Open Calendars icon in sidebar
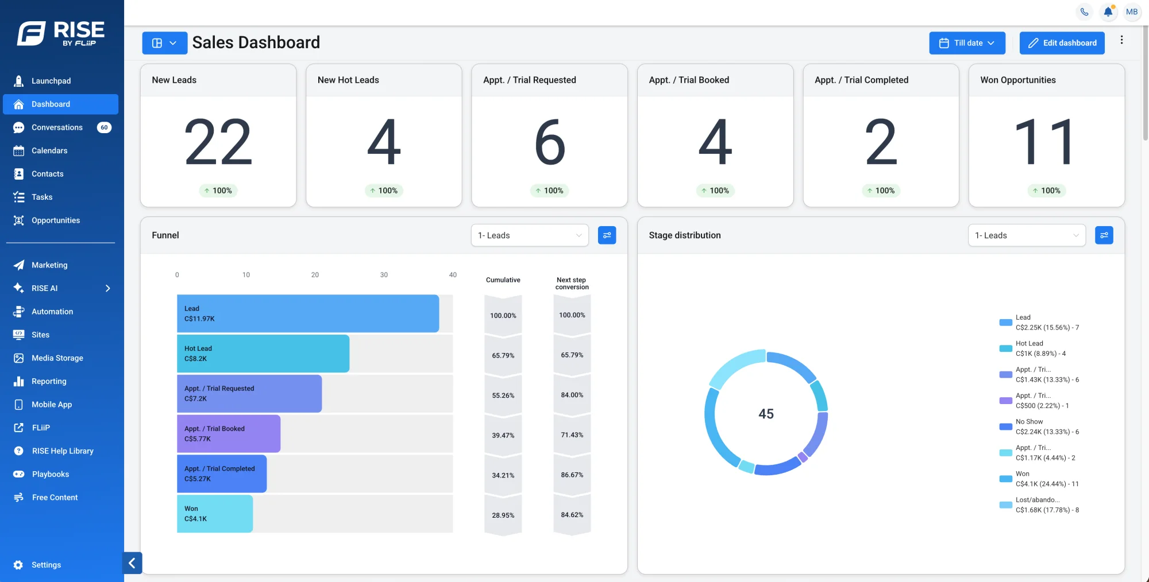Image resolution: width=1149 pixels, height=582 pixels. [x=19, y=151]
